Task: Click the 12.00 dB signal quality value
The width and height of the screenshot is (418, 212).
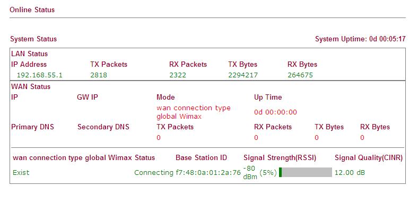Action: [x=350, y=172]
